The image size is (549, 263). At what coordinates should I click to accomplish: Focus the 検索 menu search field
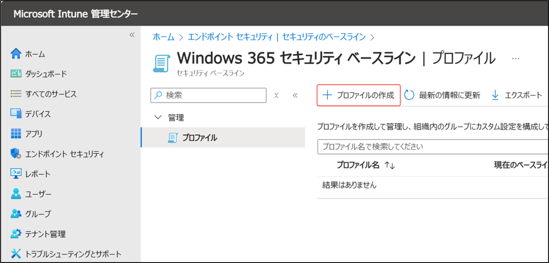coord(209,95)
